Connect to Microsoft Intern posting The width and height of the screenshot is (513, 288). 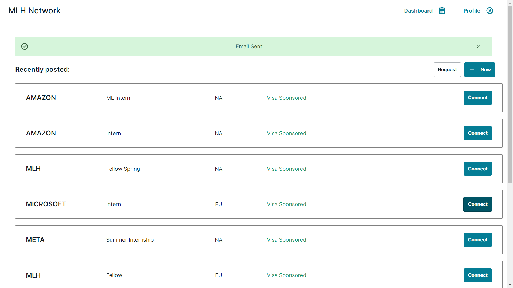click(477, 204)
